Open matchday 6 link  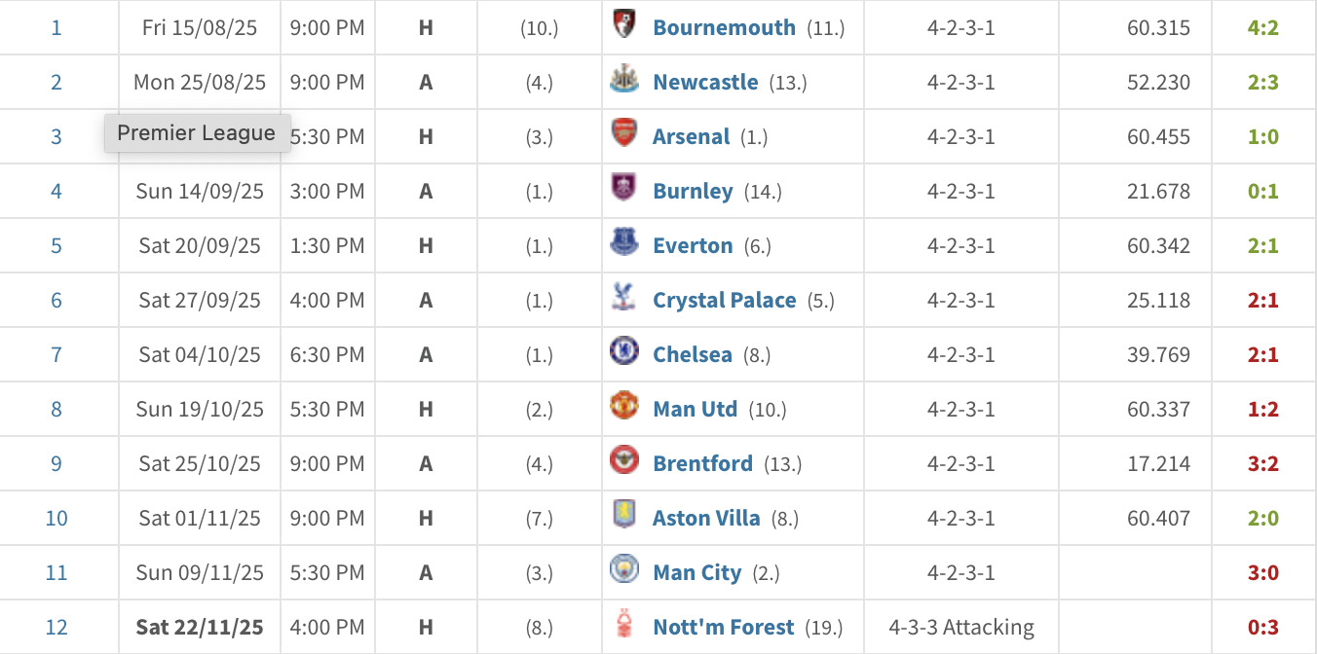point(56,300)
